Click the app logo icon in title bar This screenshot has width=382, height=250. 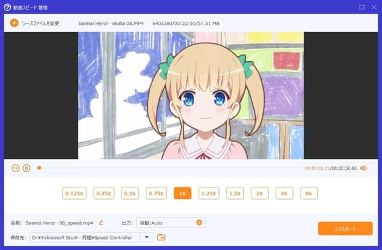7,7
